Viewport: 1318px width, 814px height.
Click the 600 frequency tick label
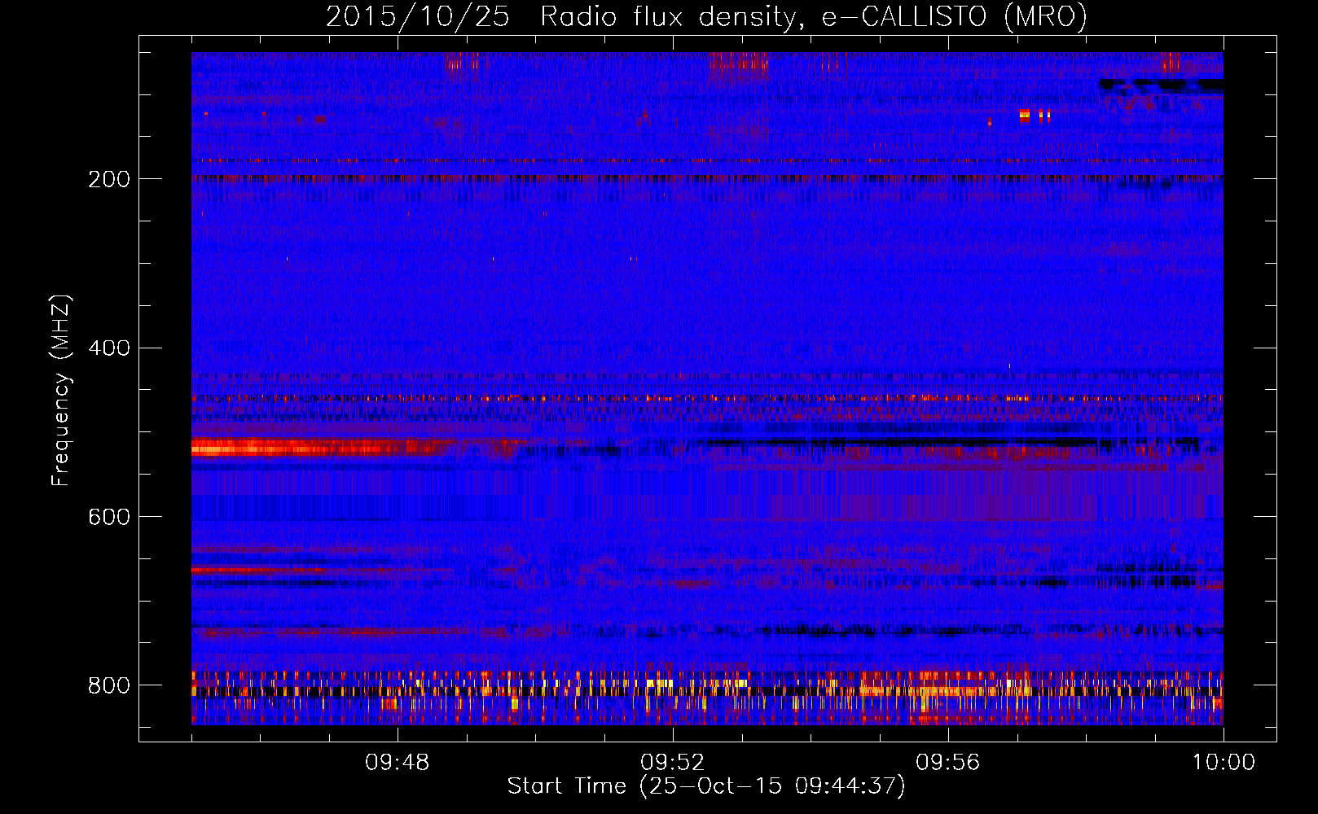(x=109, y=518)
